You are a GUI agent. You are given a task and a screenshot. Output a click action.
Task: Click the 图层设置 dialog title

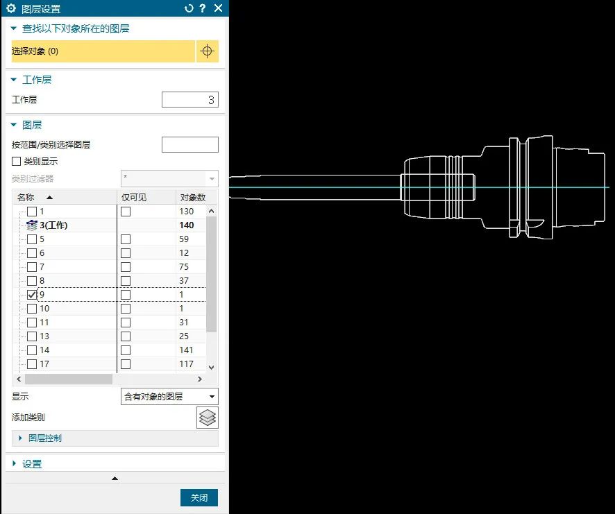41,8
